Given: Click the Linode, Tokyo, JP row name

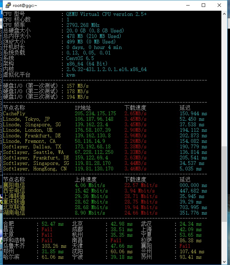Looking at the screenshot, I should 26,119.
